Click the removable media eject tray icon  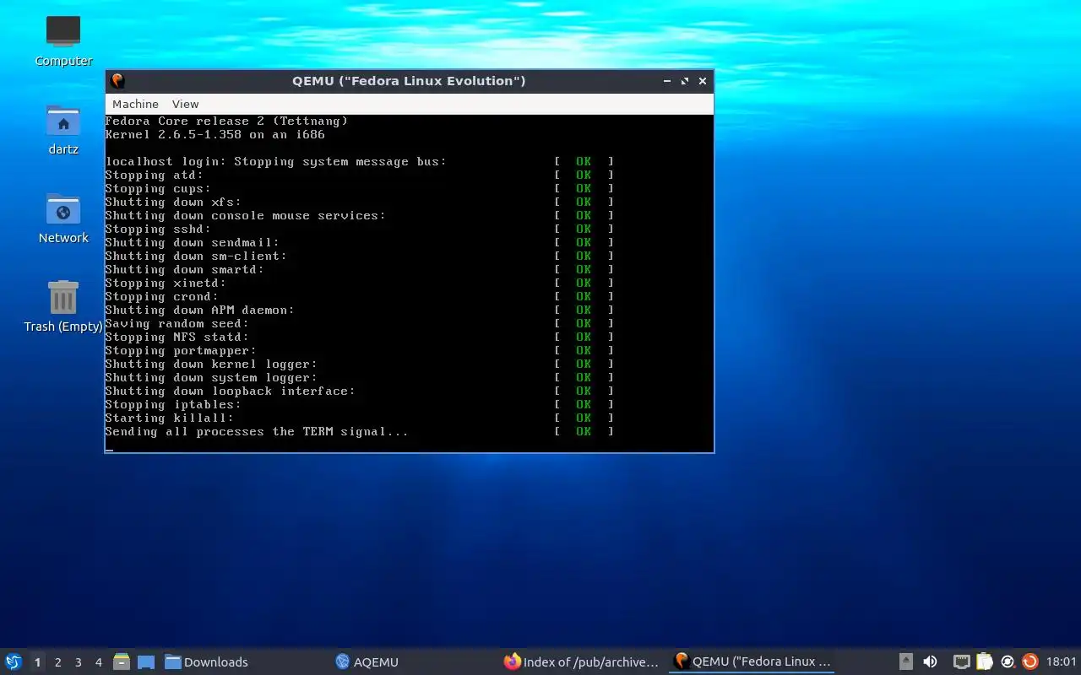tap(906, 661)
